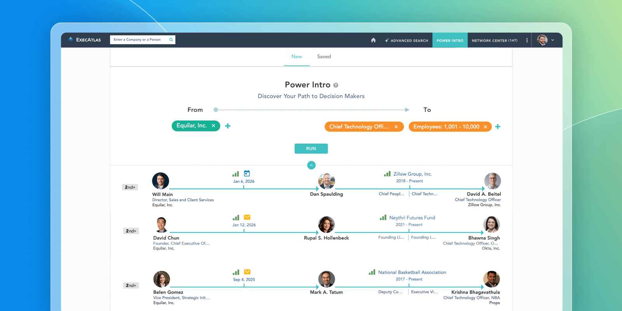Switch to the Saved tab

(x=324, y=56)
